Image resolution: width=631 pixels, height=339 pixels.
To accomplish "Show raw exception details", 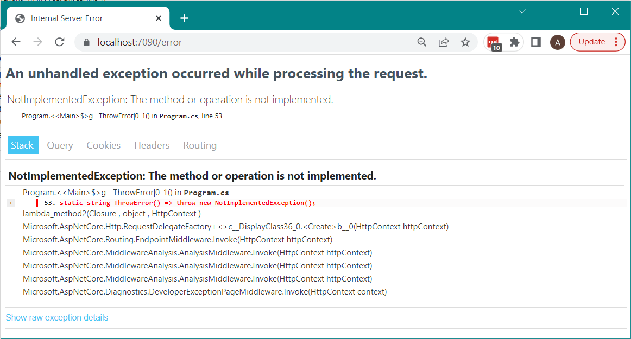I will click(56, 318).
